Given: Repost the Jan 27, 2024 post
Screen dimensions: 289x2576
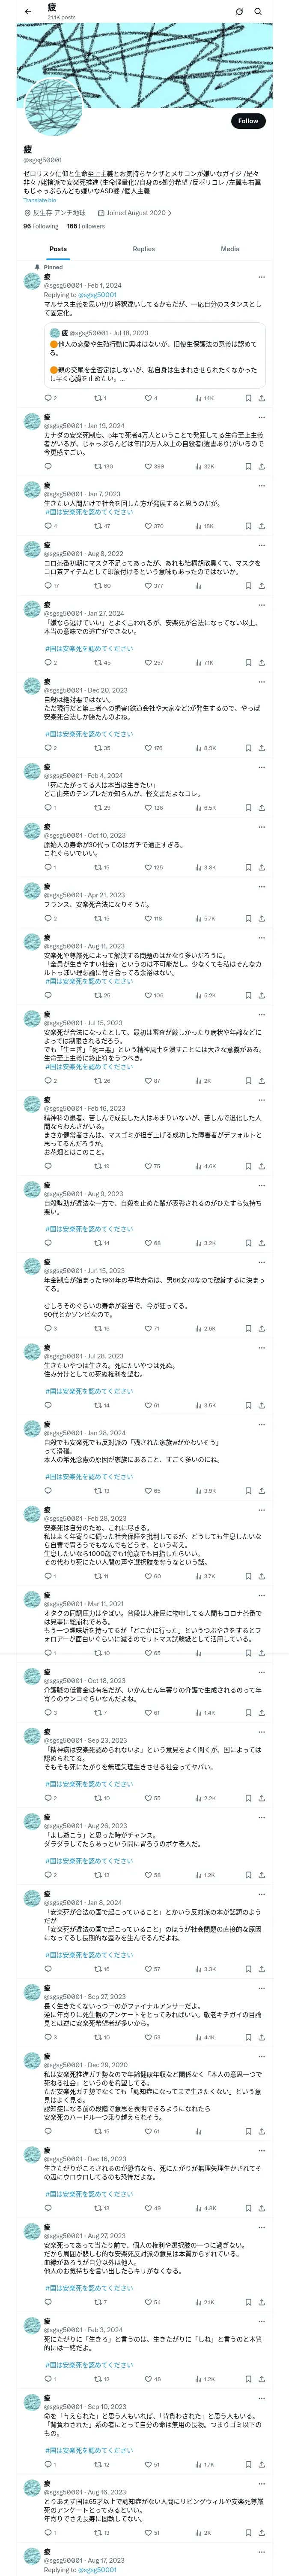Looking at the screenshot, I should (x=98, y=662).
